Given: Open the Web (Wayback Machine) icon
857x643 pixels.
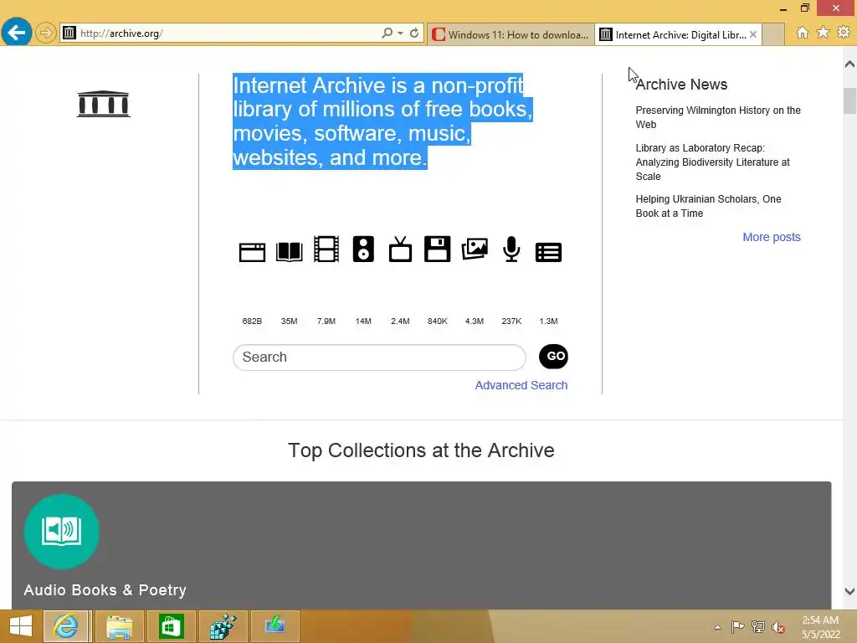Looking at the screenshot, I should 252,252.
